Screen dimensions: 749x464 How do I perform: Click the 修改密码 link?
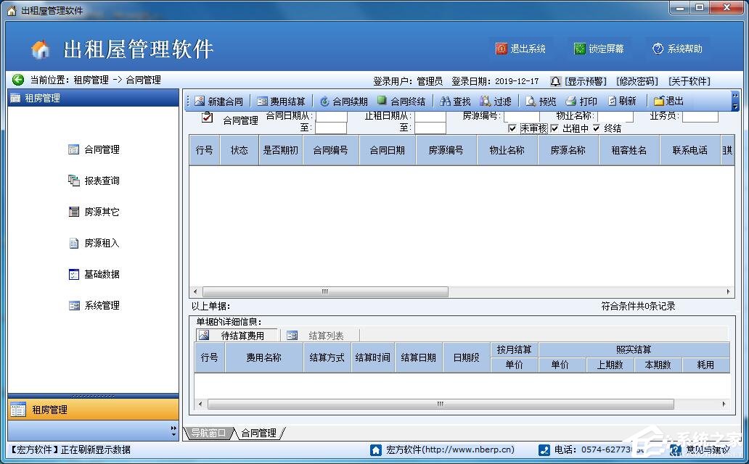point(637,81)
